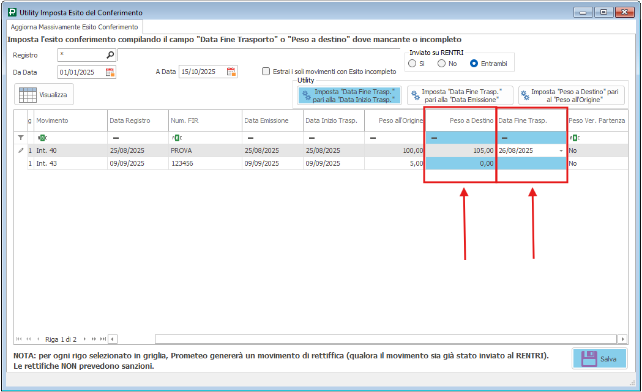The image size is (642, 392).
Task: Click Num. FIR column filter operator icon
Action: pyautogui.click(x=176, y=138)
